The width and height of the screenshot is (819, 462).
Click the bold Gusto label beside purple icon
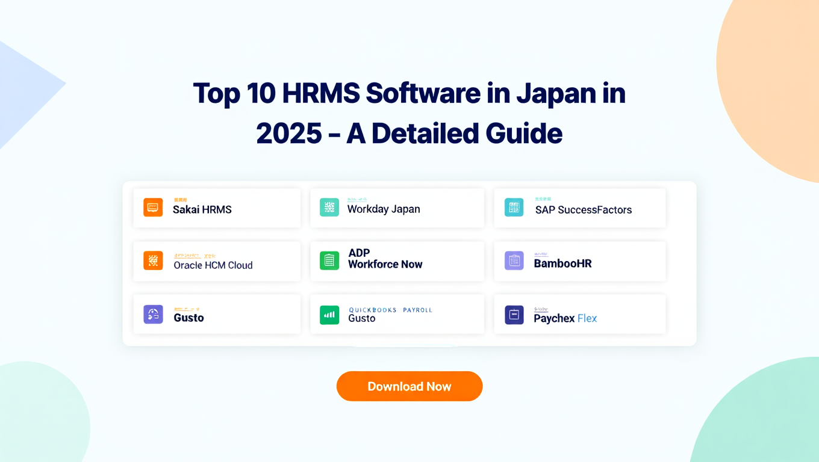click(x=188, y=318)
